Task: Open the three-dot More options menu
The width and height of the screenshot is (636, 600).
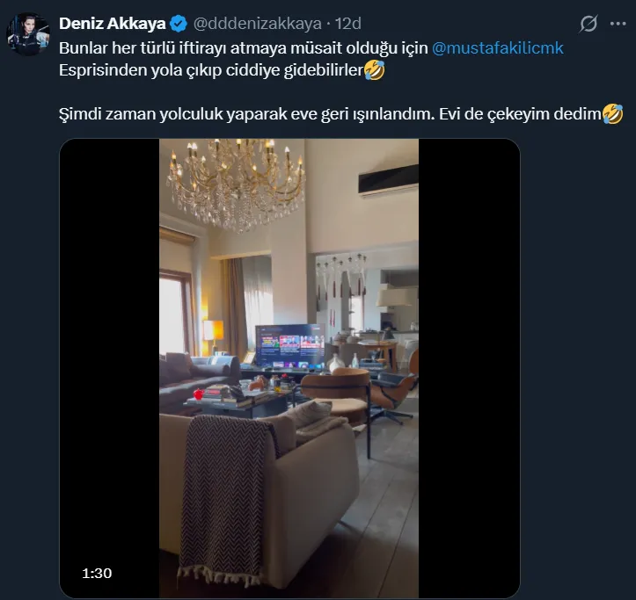Action: (x=618, y=24)
